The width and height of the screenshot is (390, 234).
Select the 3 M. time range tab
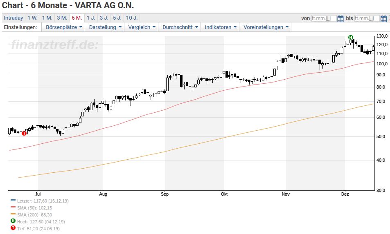(62, 18)
